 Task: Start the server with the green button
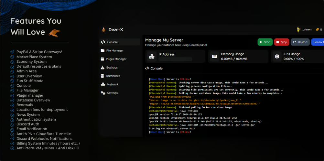265,42
